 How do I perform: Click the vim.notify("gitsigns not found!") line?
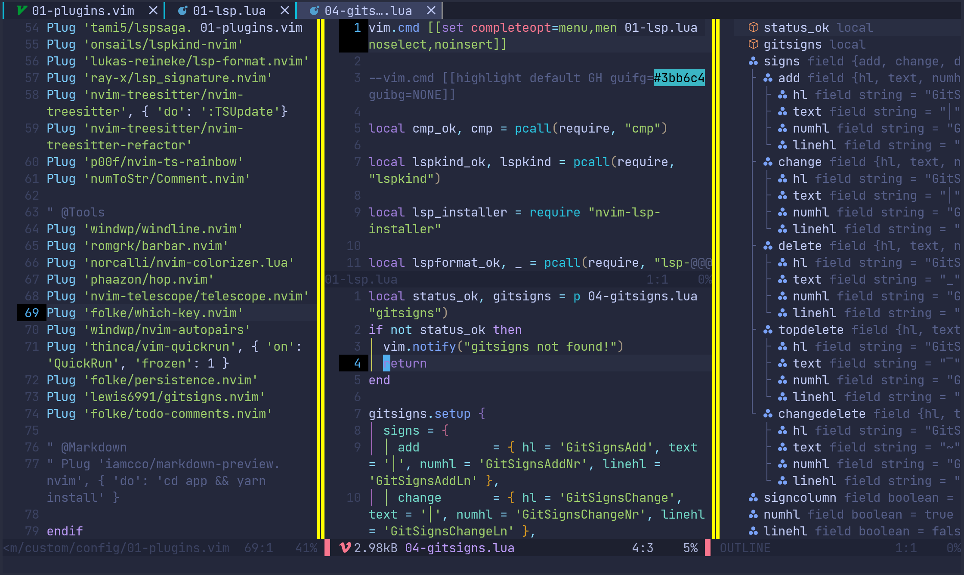504,346
